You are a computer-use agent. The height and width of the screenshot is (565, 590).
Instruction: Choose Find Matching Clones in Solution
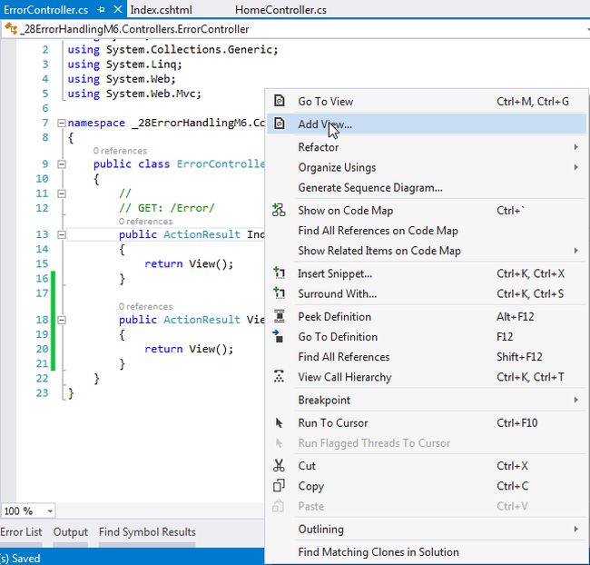coord(379,552)
